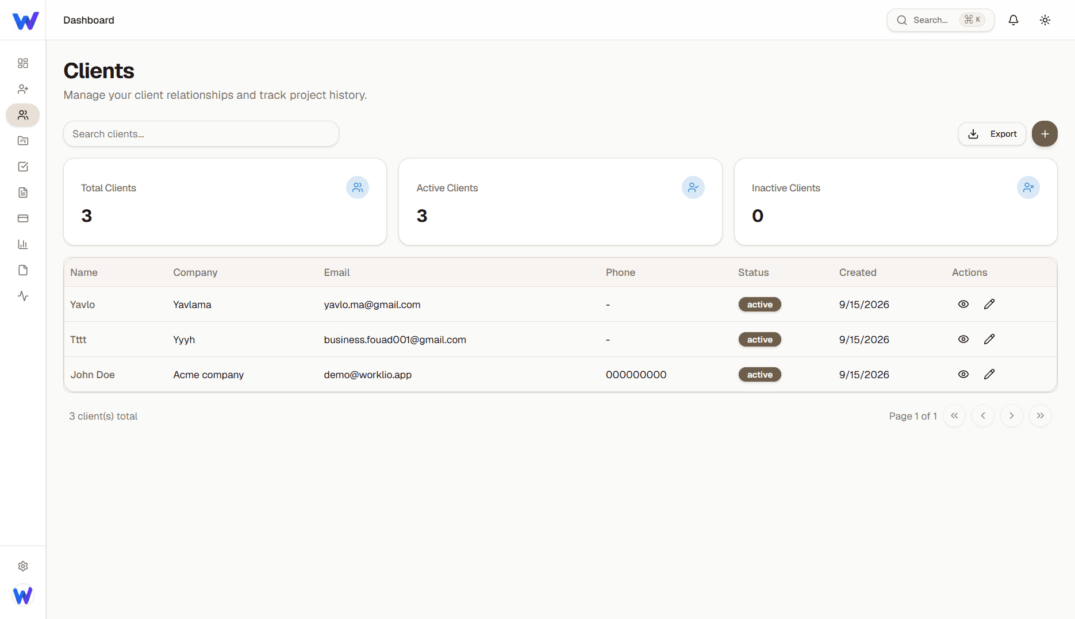
Task: Go to the next clients page
Action: coord(1012,416)
